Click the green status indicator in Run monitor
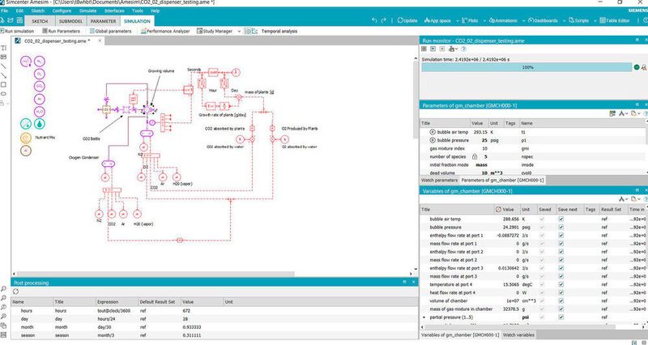The width and height of the screenshot is (648, 345). pyautogui.click(x=637, y=67)
